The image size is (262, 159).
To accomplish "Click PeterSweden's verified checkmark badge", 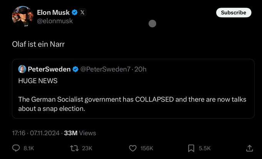I will click(x=75, y=69).
